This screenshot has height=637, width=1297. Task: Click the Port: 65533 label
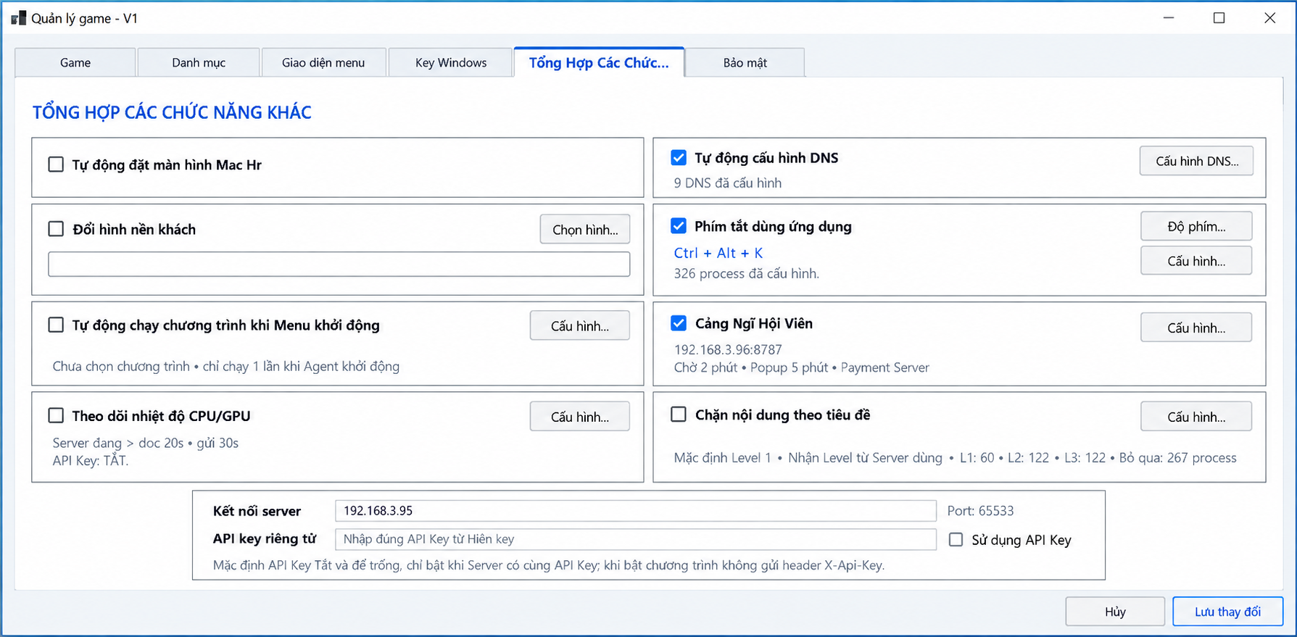980,511
